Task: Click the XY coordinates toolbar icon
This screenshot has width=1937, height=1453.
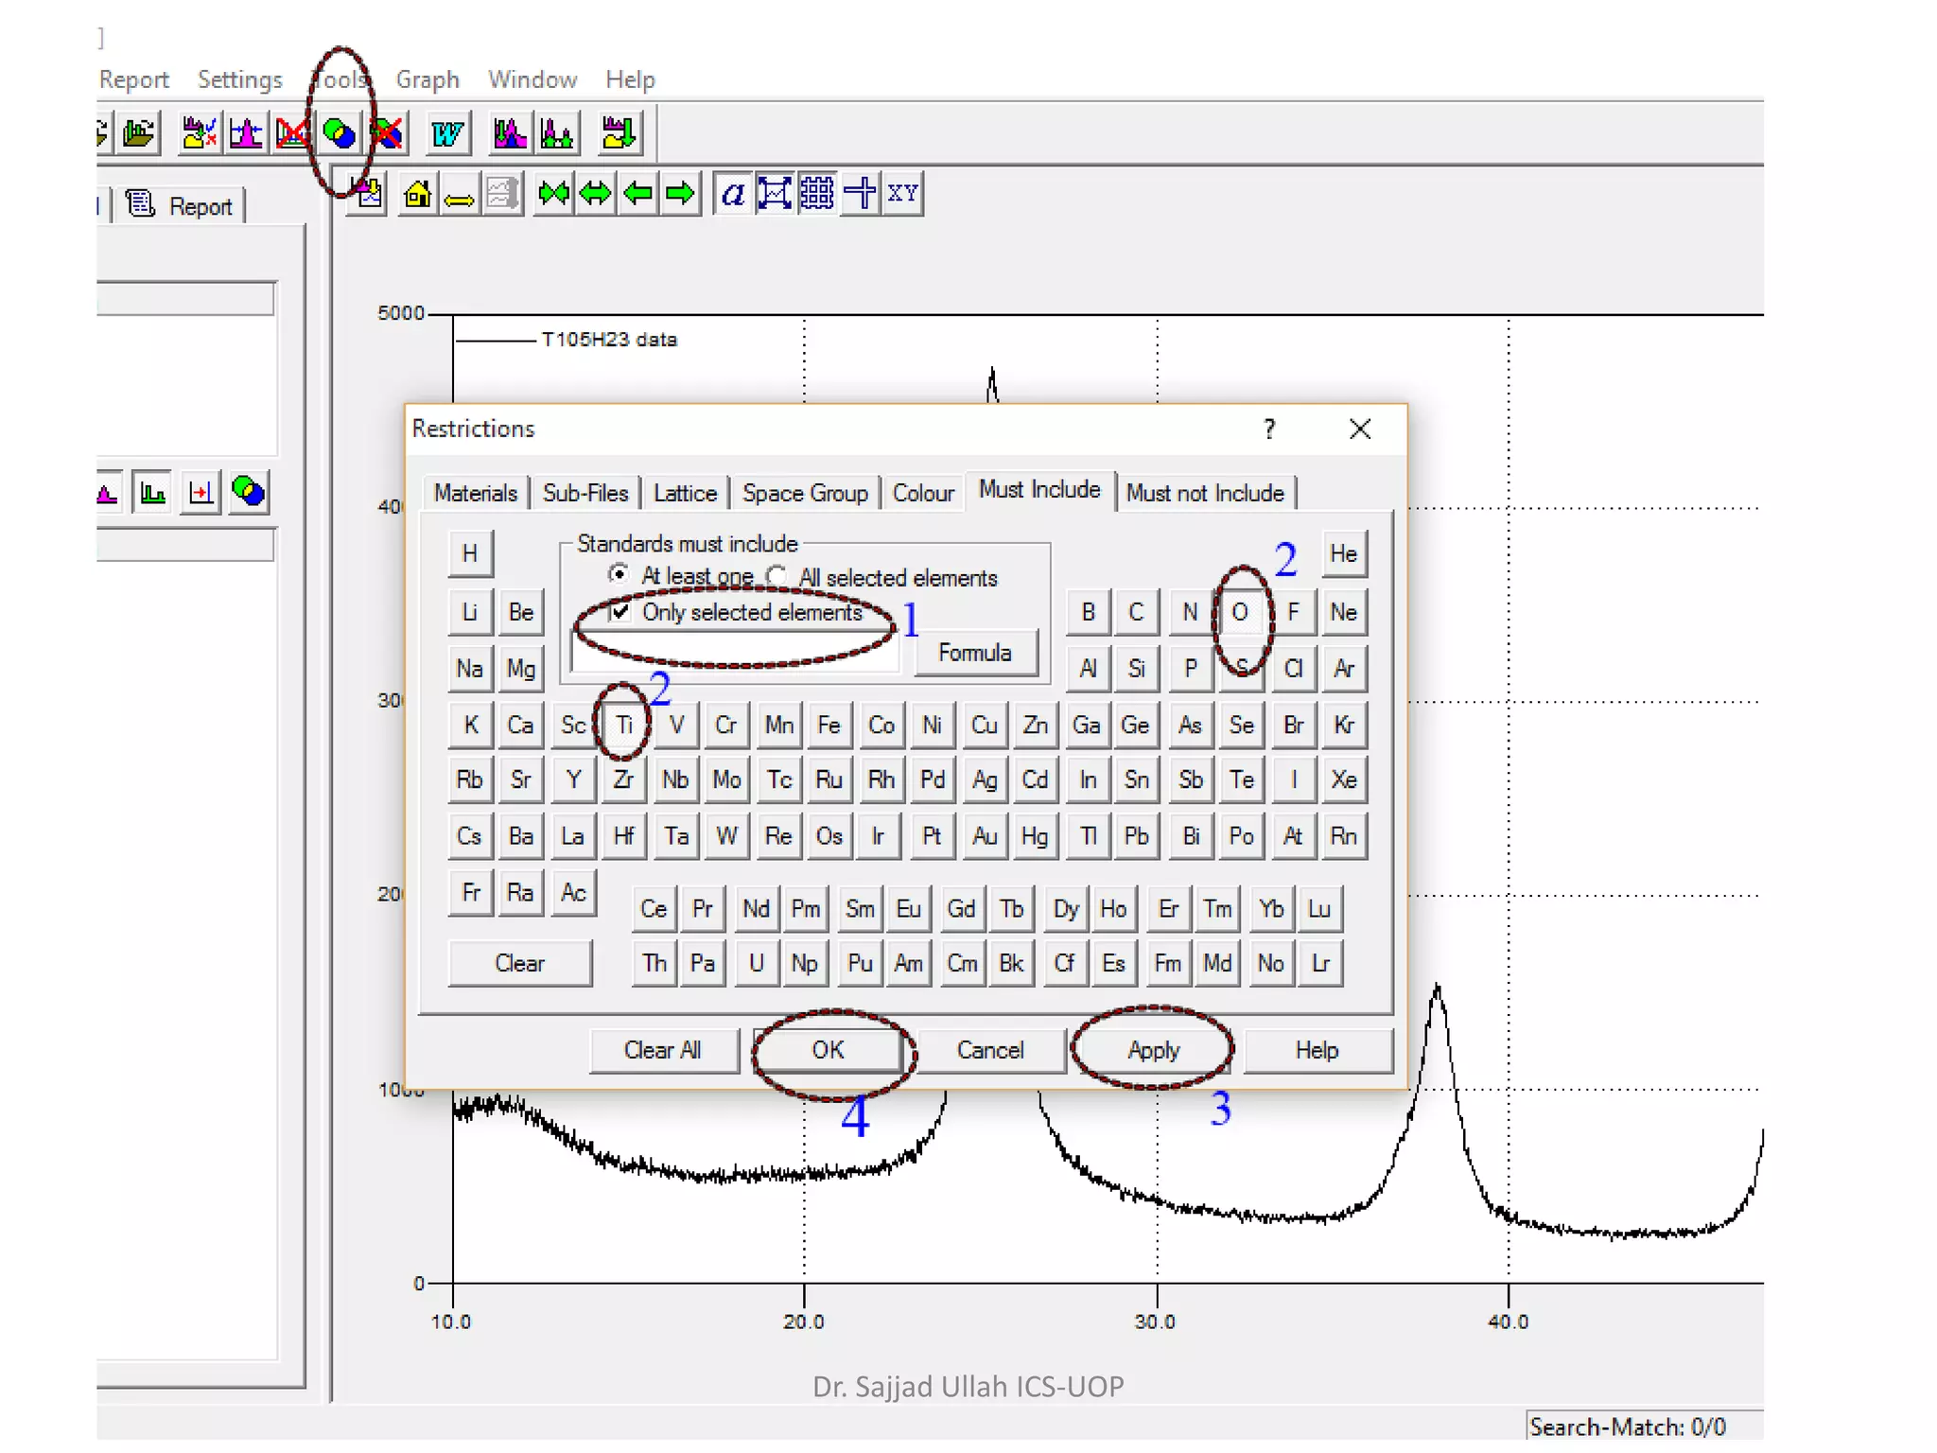Action: point(902,194)
